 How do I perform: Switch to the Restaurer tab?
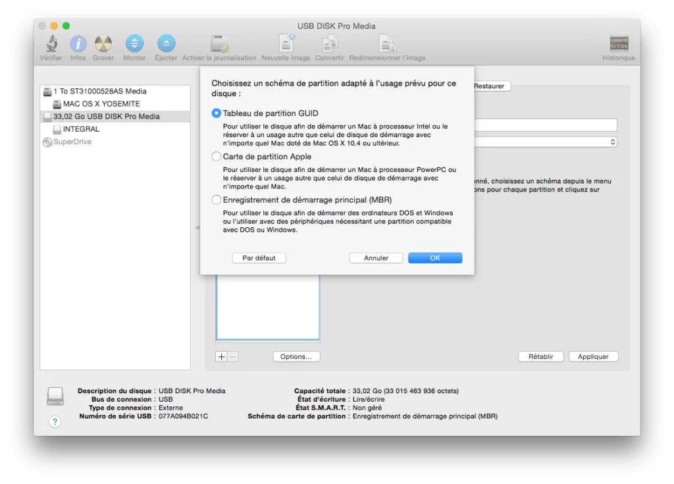pos(490,86)
